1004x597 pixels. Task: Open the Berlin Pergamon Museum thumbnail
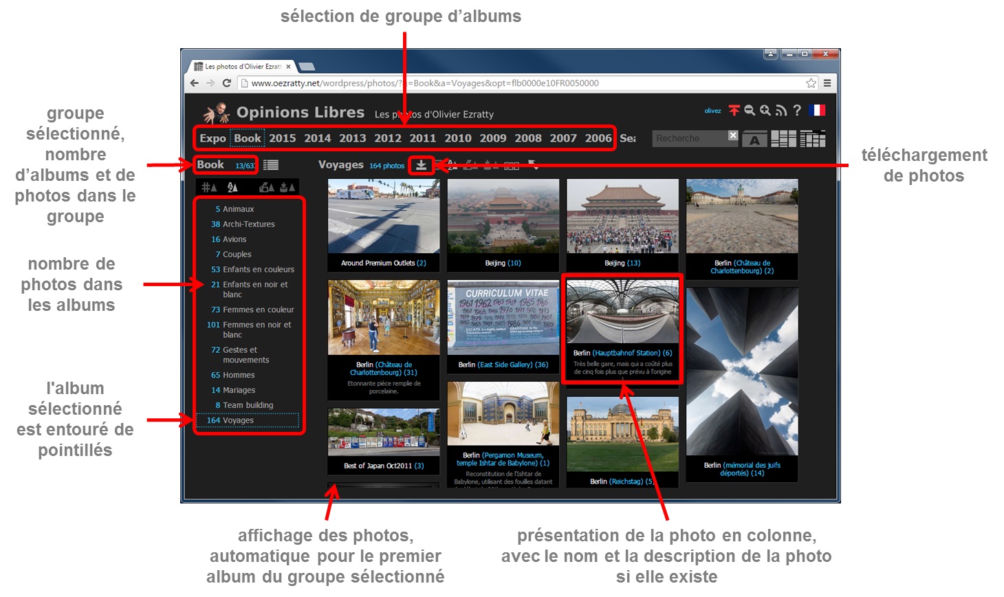(503, 413)
